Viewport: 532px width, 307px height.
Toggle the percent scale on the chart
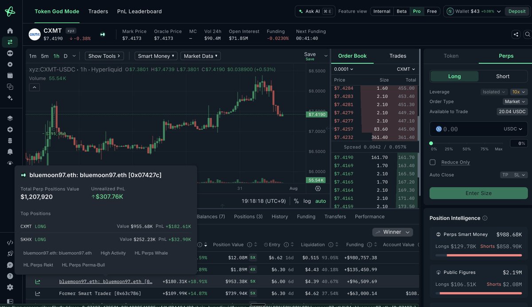(296, 201)
